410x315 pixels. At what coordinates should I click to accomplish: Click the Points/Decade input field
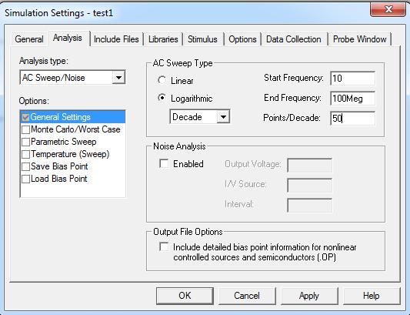(x=352, y=118)
